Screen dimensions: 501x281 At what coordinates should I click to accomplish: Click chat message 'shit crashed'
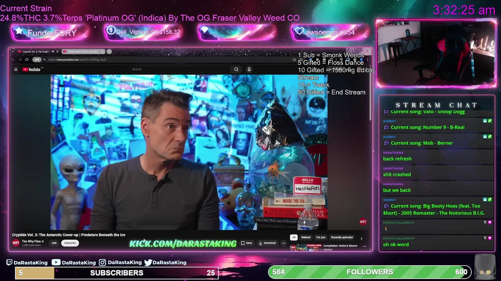coord(397,174)
